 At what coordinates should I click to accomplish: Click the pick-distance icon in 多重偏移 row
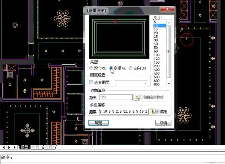152,112
